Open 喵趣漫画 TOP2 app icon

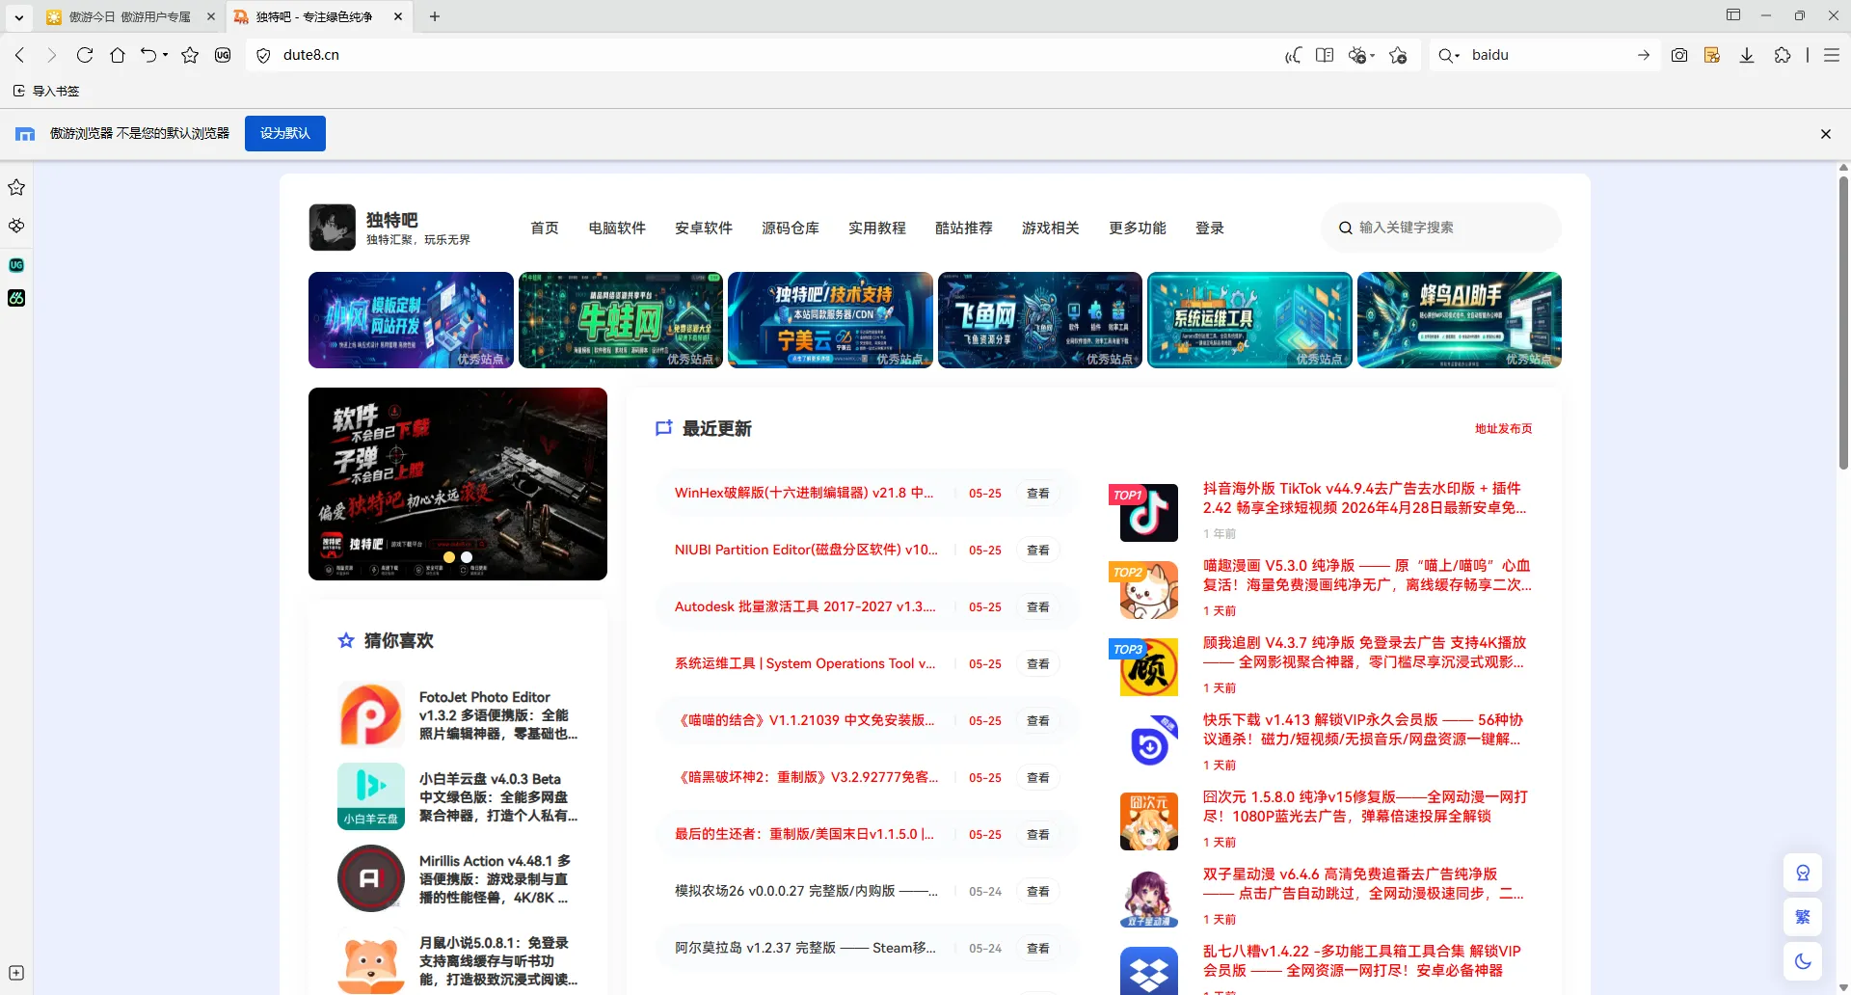point(1148,590)
